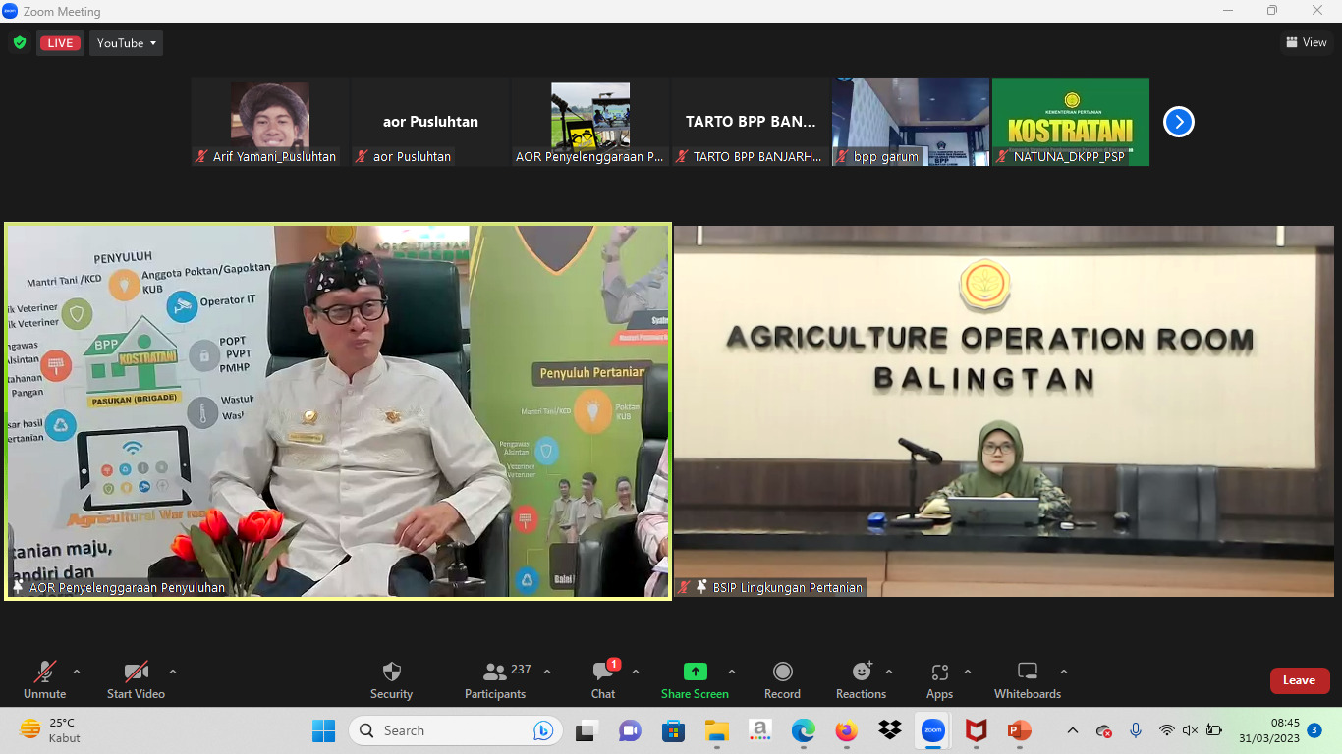Expand the Share Screen options caret
The width and height of the screenshot is (1342, 754).
(x=732, y=672)
